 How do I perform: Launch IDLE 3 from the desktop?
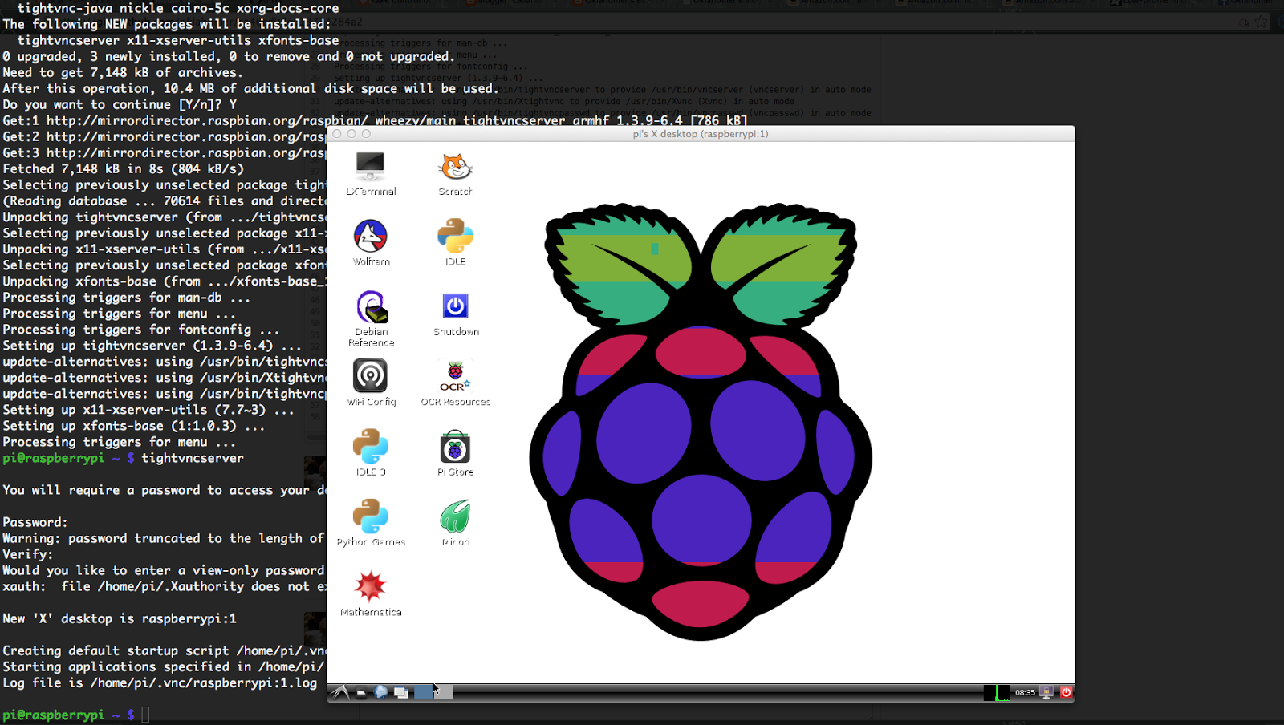371,453
